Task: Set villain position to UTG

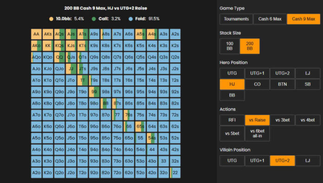Action: coord(232,161)
